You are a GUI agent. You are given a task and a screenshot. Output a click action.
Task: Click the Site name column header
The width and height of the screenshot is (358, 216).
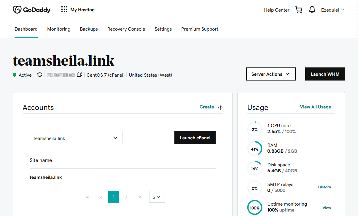pos(41,160)
